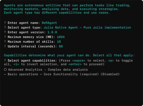
Task: Click the <i> invert selection key hint
Action: point(16,64)
